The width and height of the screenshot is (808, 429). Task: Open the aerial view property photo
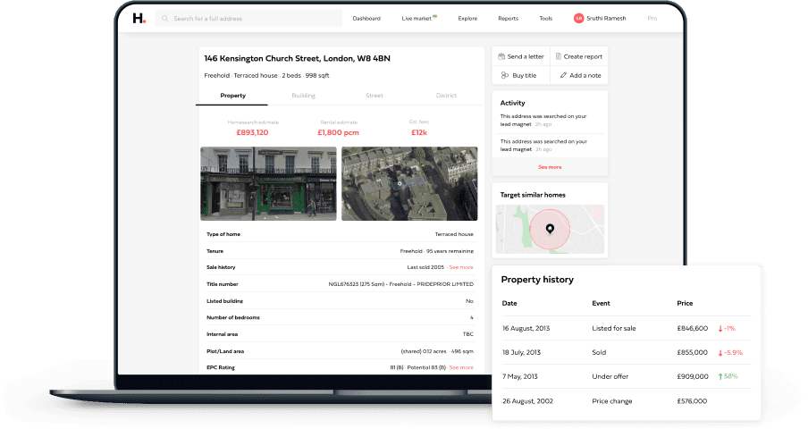[x=409, y=183]
